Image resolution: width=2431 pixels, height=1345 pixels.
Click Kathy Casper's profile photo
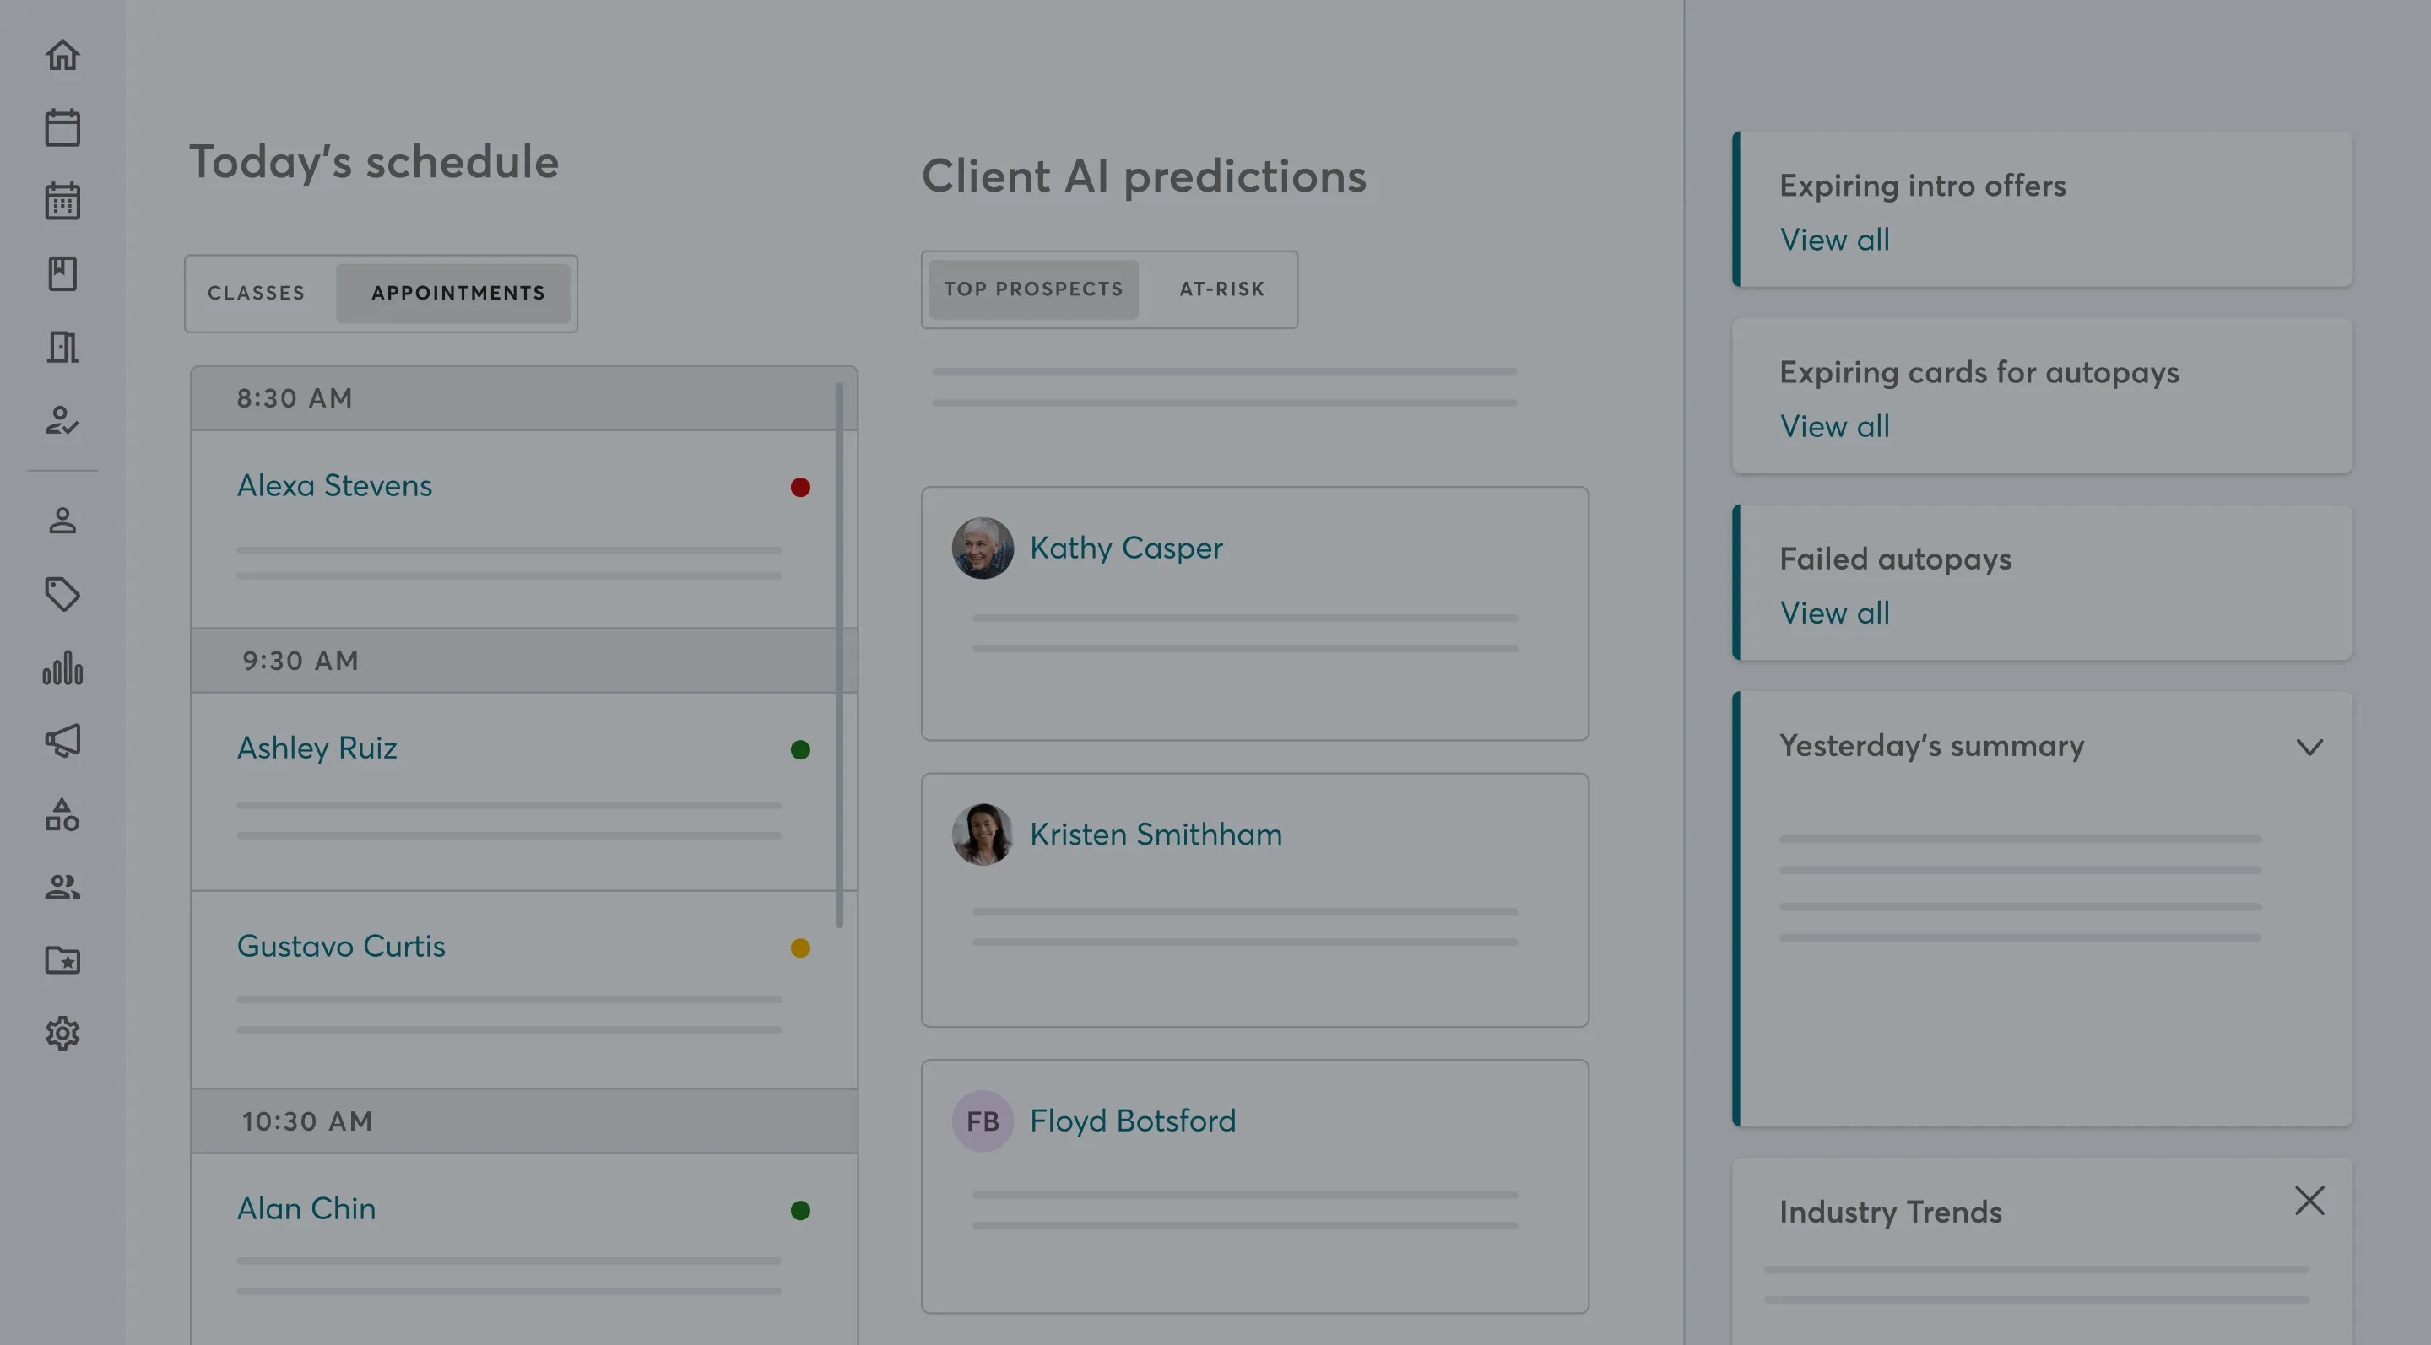tap(983, 547)
